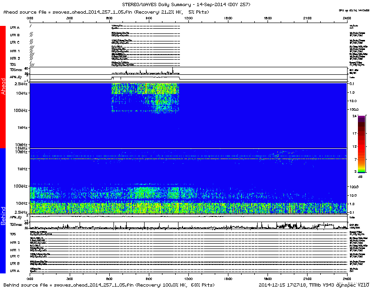Viewport: 373px width, 288px height.
Task: Click the 1MHz label of Ahead spectrogram
Action: [x=22, y=128]
